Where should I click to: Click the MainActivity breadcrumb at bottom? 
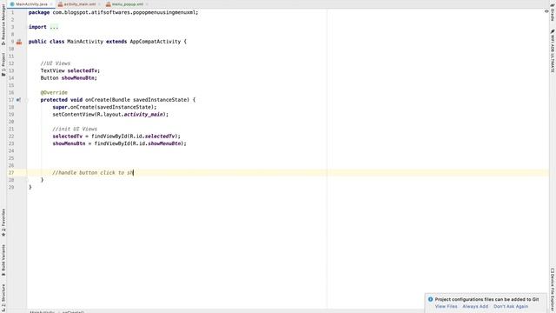43,311
